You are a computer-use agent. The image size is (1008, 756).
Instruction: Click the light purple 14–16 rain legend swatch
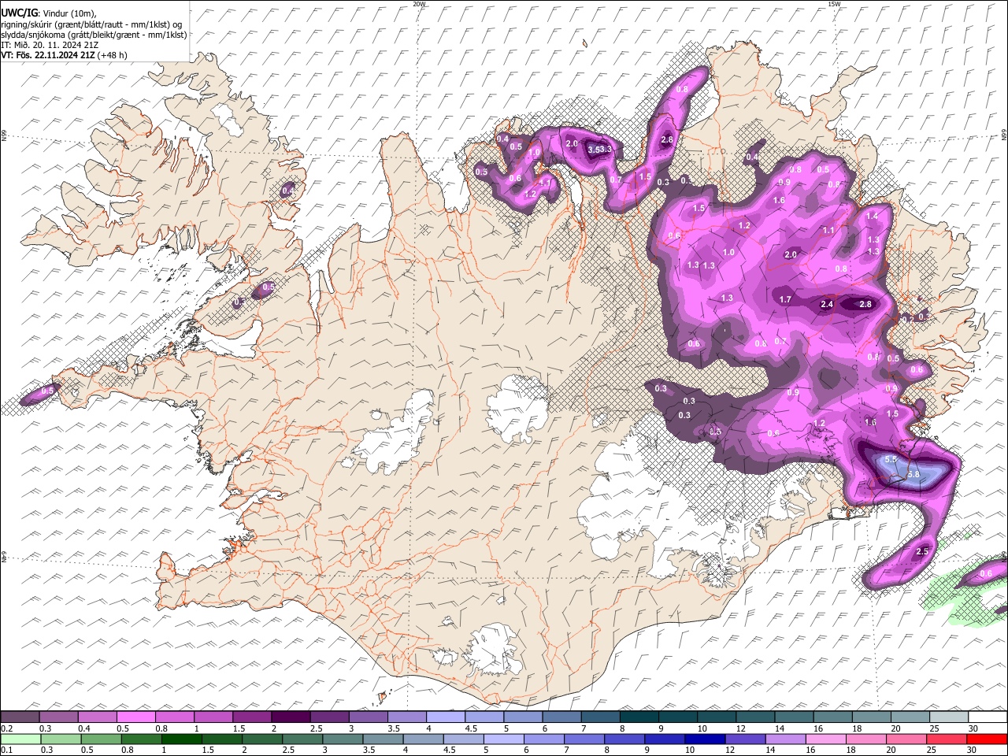pyautogui.click(x=784, y=739)
